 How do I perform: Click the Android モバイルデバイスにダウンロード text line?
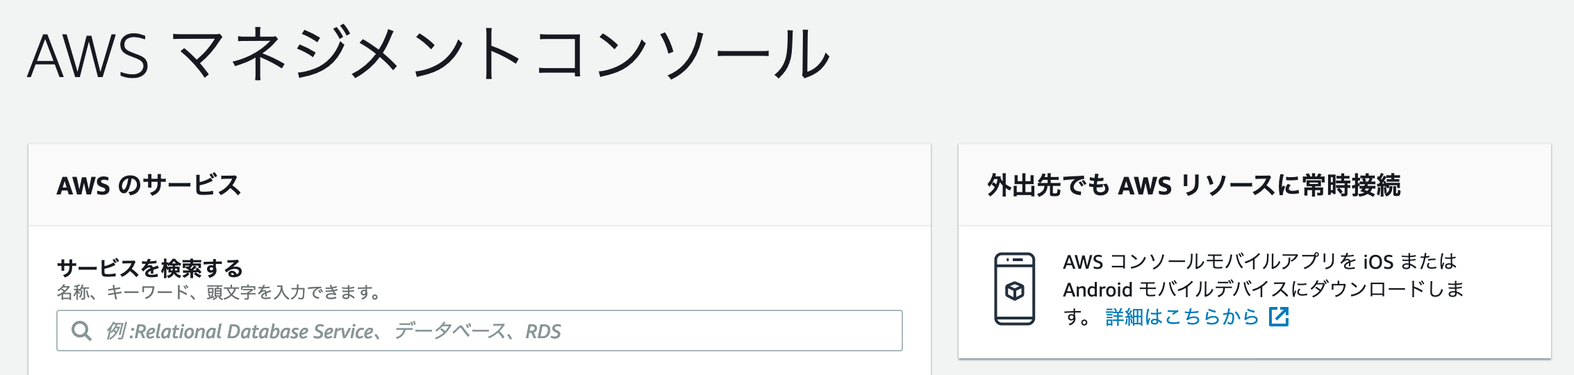pyautogui.click(x=1263, y=289)
